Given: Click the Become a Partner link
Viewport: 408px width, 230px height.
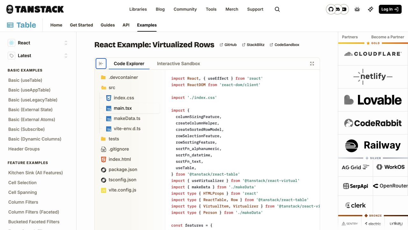Looking at the screenshot, I should click(388, 37).
